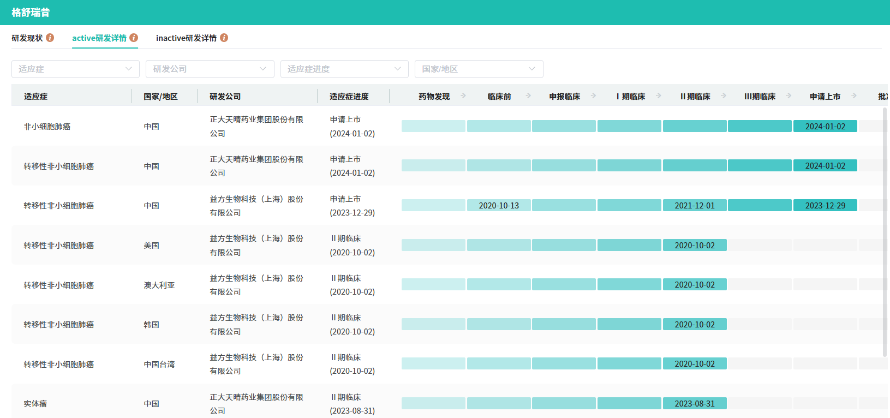Open the 适应症 filter dropdown
This screenshot has height=418, width=890.
75,69
